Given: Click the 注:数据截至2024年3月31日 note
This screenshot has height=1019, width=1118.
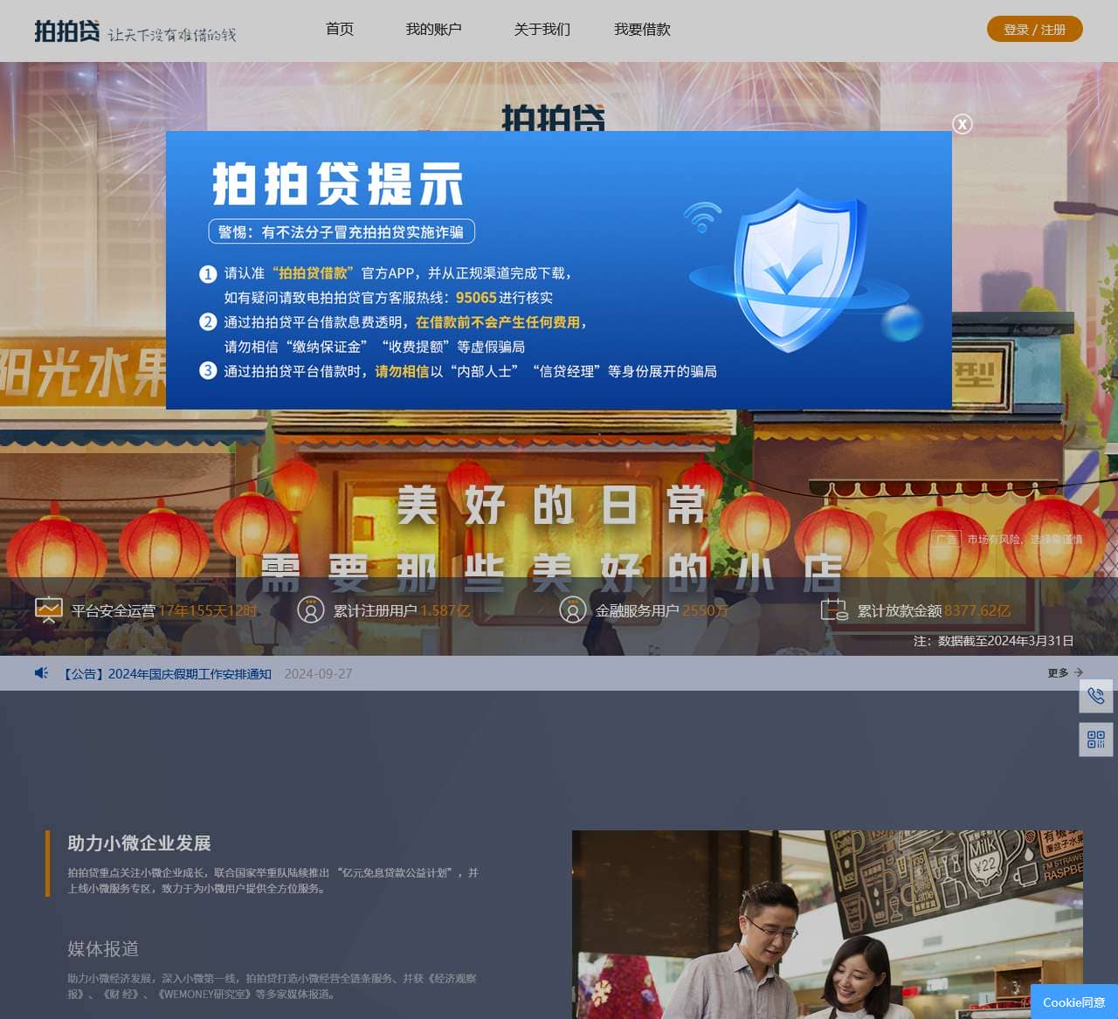Looking at the screenshot, I should (x=994, y=641).
